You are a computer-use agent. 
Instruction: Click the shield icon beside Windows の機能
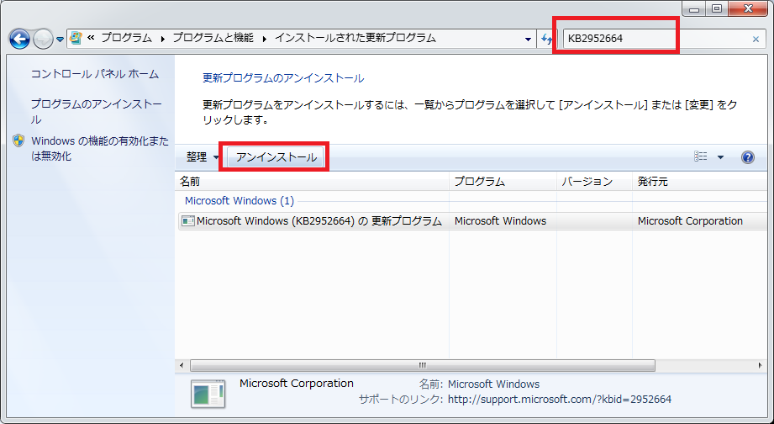[19, 141]
